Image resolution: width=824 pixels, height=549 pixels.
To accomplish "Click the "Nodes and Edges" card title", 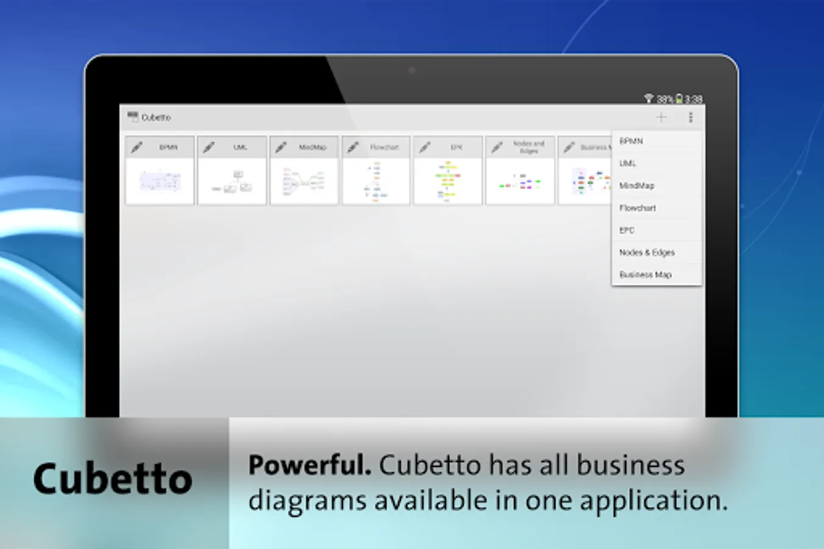I will click(x=529, y=147).
